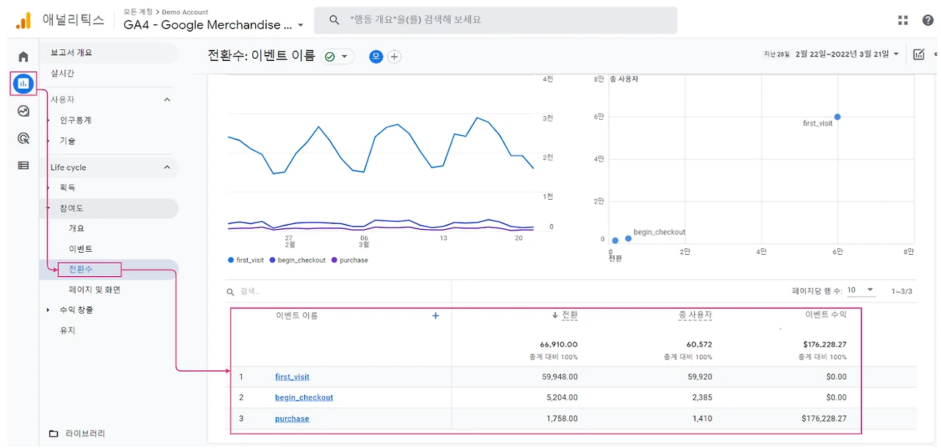Image resolution: width=941 pixels, height=448 pixels.
Task: Open 이벤트 report
Action: click(81, 249)
